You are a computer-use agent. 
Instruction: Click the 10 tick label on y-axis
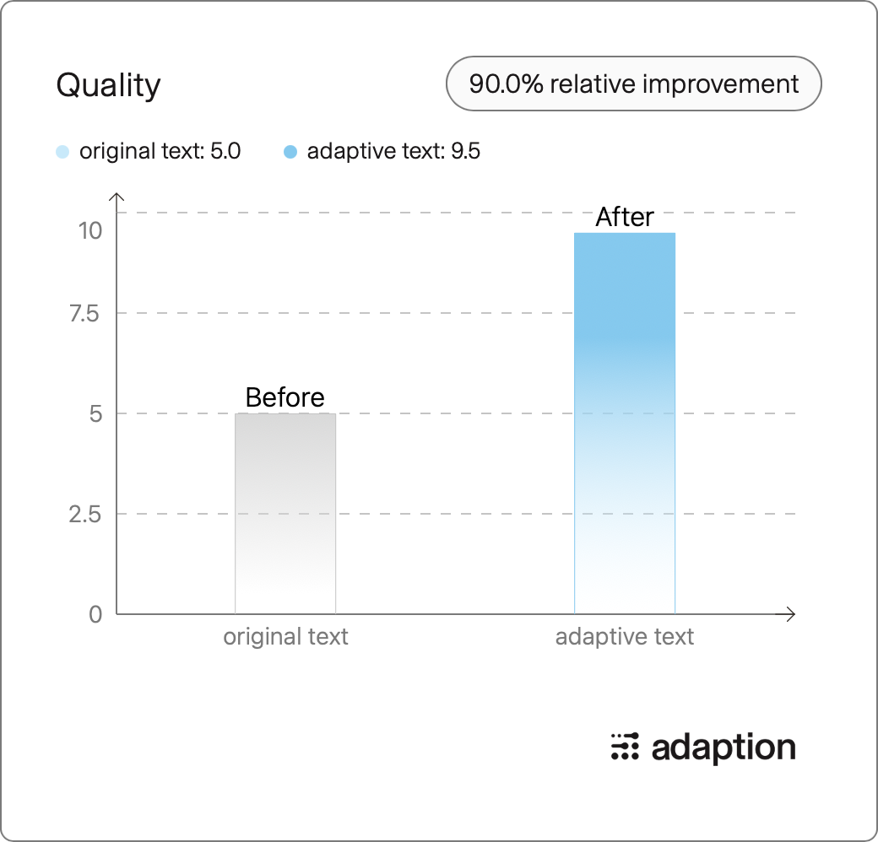pyautogui.click(x=90, y=230)
